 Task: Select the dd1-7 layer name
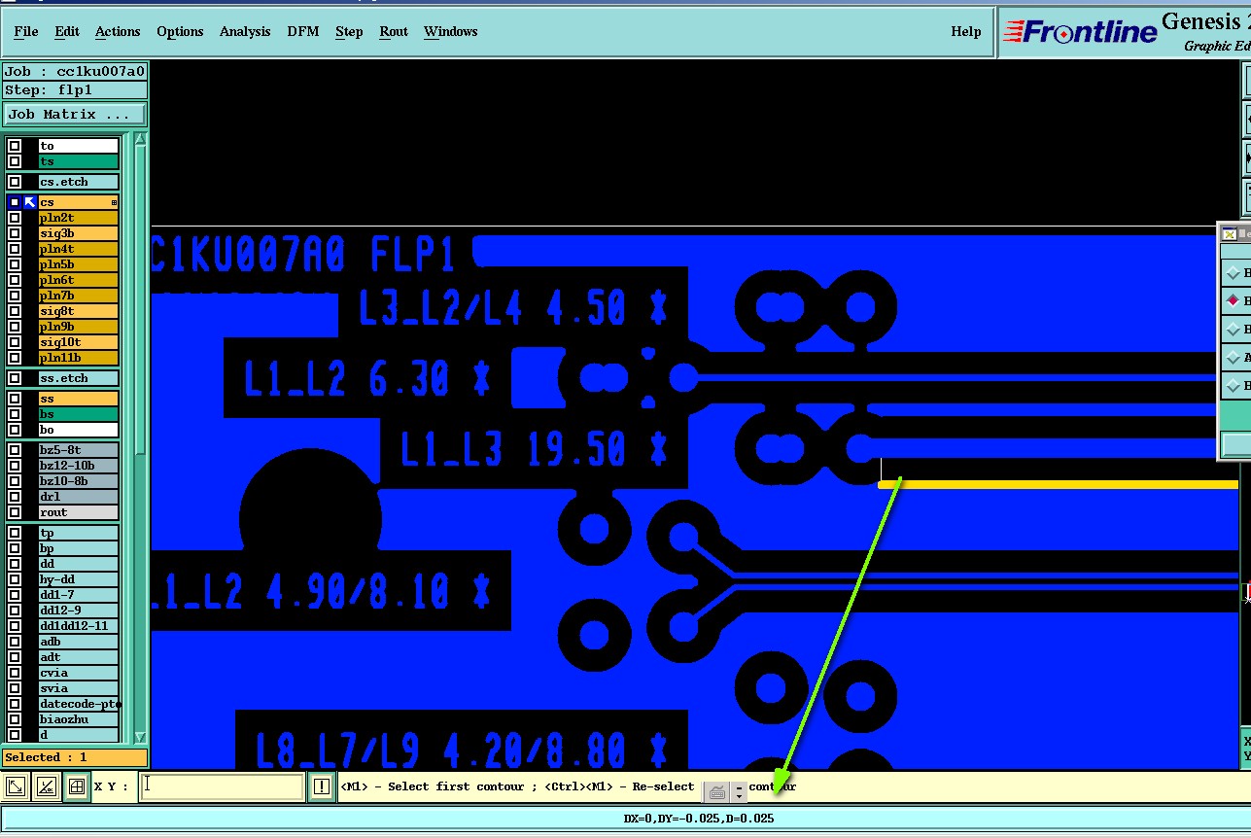click(x=78, y=595)
